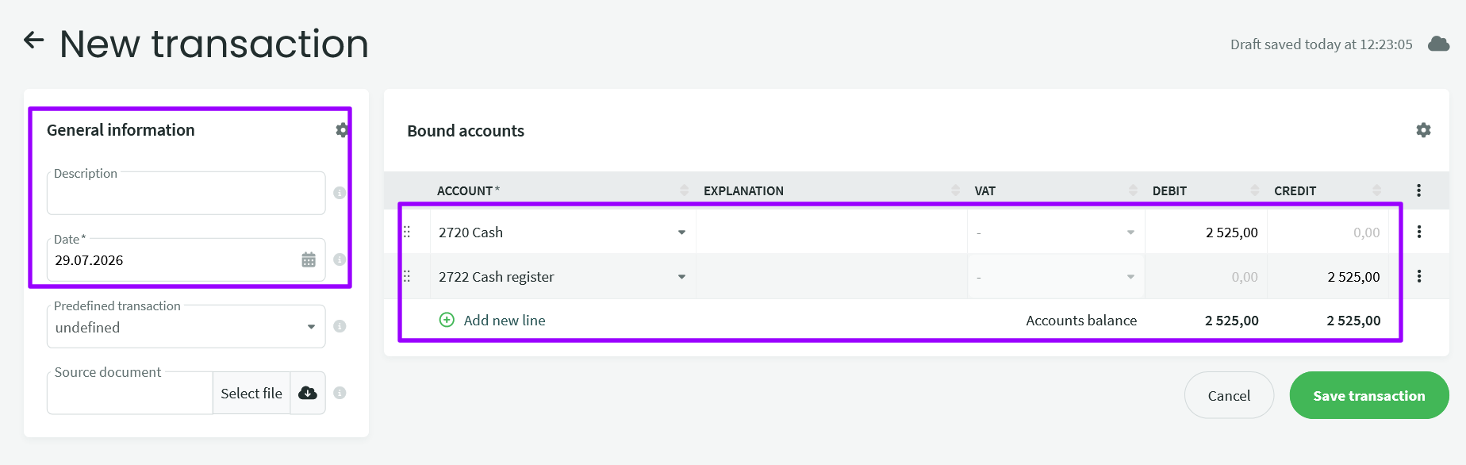This screenshot has width=1466, height=465.
Task: Click the info icon next to Description
Action: click(x=340, y=193)
